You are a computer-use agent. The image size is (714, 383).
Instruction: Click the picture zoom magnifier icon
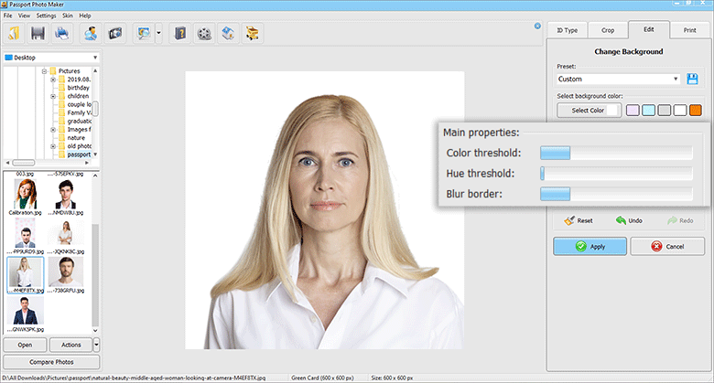pos(144,33)
